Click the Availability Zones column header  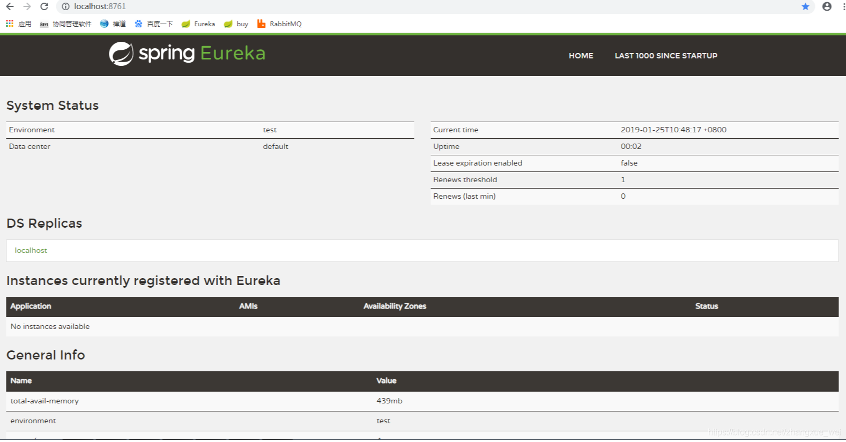point(395,306)
